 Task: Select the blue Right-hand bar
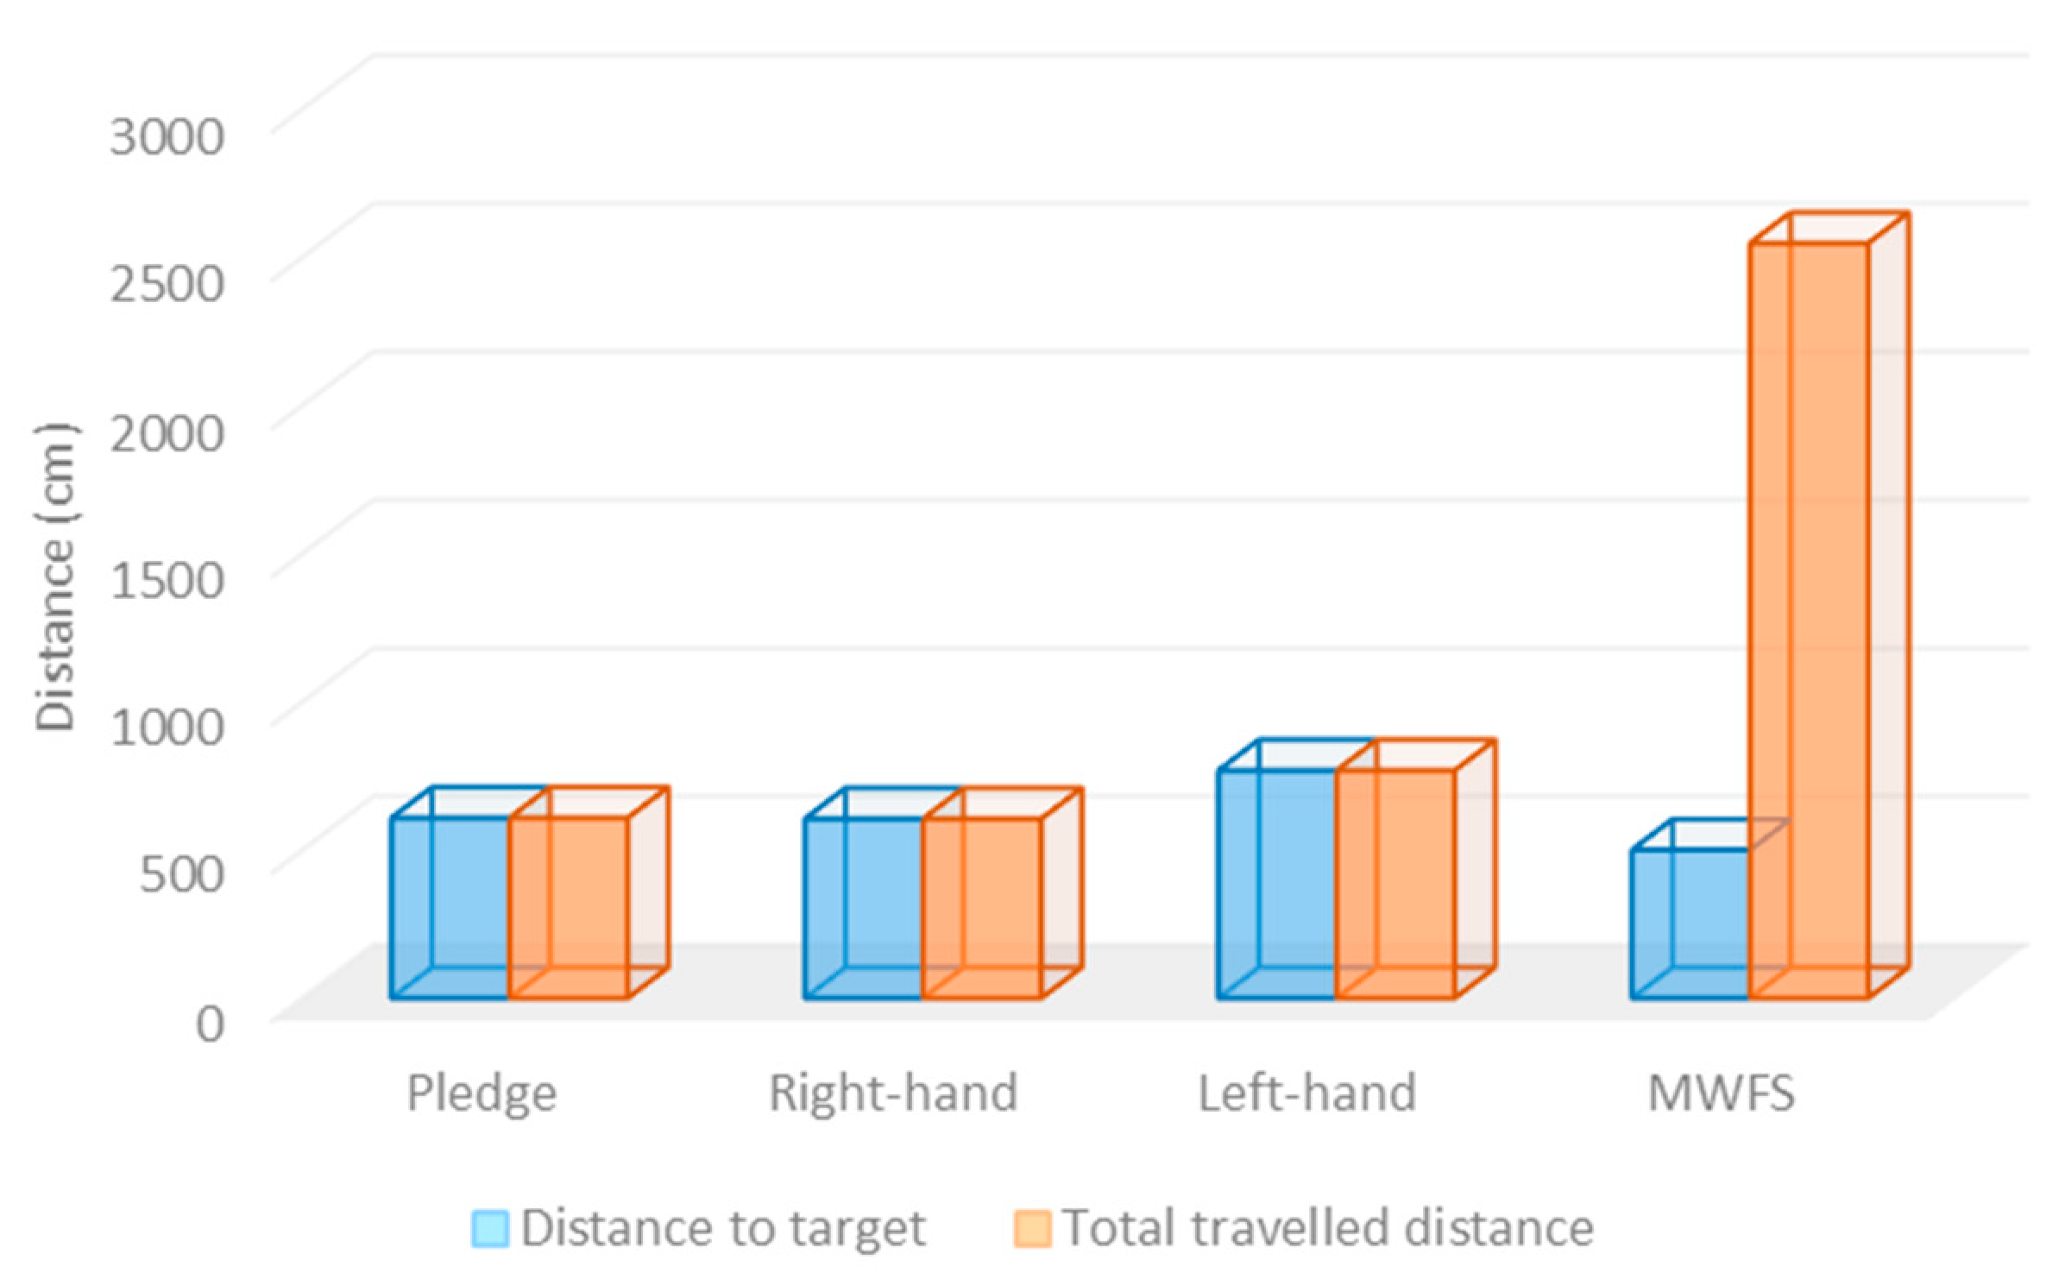coord(863,906)
